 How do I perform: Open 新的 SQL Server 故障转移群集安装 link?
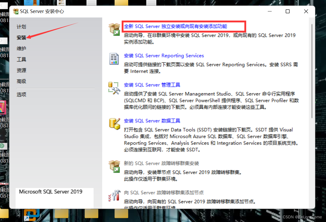click(161, 163)
